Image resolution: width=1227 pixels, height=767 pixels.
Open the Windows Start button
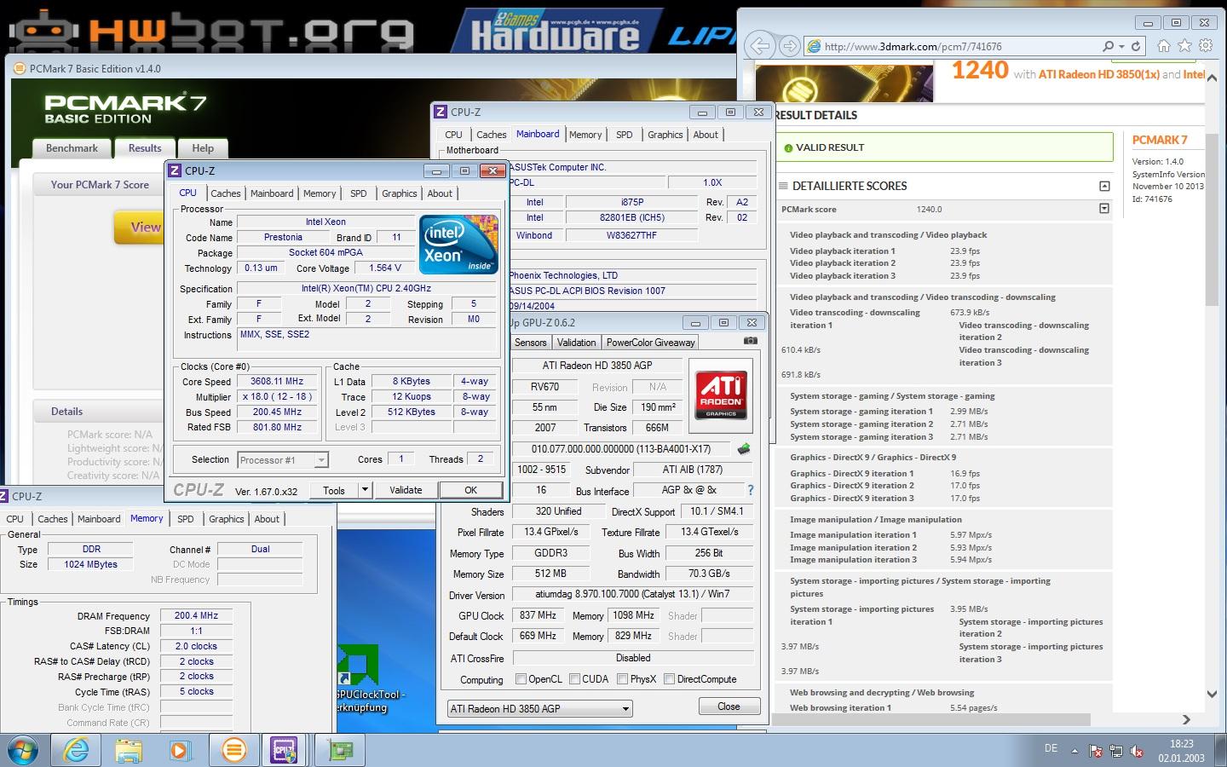point(23,750)
